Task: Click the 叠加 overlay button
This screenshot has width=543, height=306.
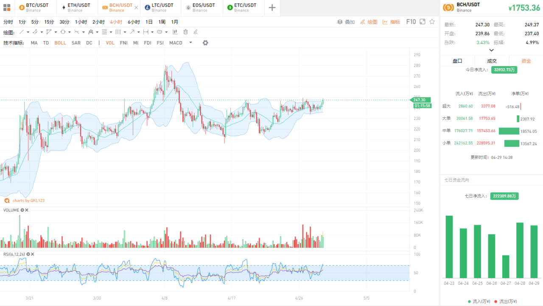Action: click(346, 22)
